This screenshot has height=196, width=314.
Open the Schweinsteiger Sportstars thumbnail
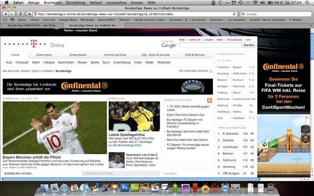coord(117,160)
